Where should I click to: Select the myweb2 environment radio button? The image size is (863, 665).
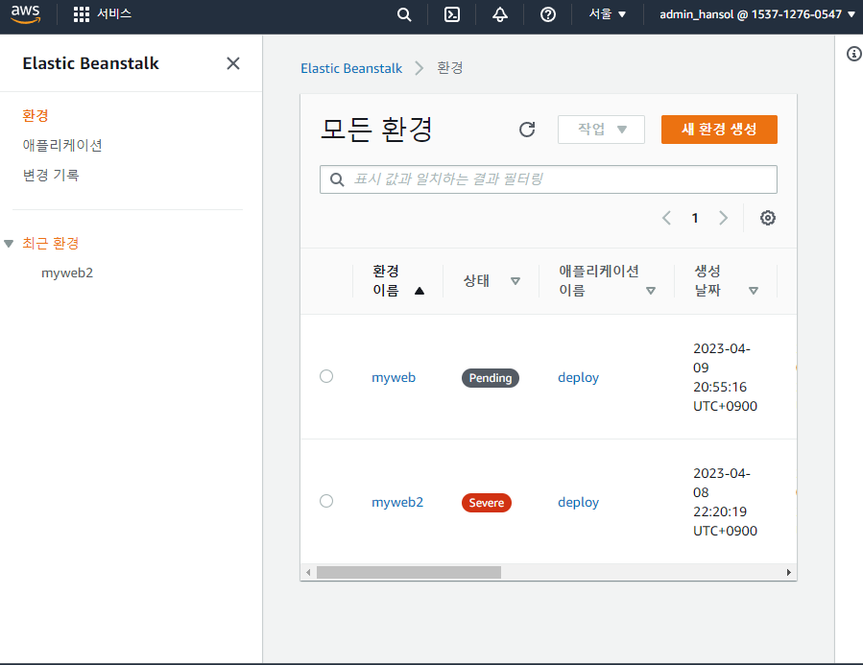coord(326,501)
